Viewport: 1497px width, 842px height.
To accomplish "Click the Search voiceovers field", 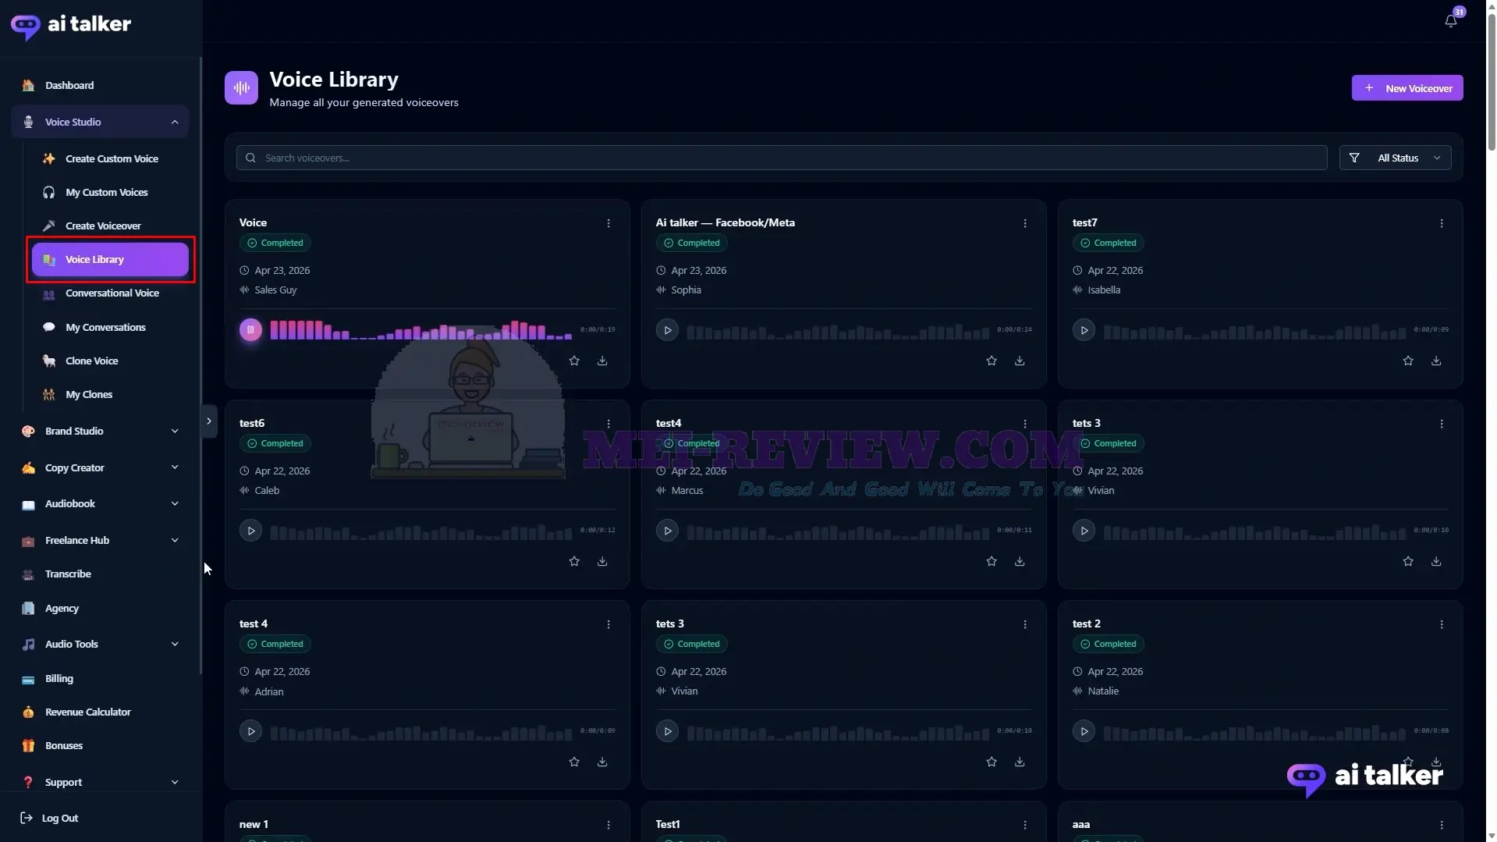I will (x=782, y=158).
